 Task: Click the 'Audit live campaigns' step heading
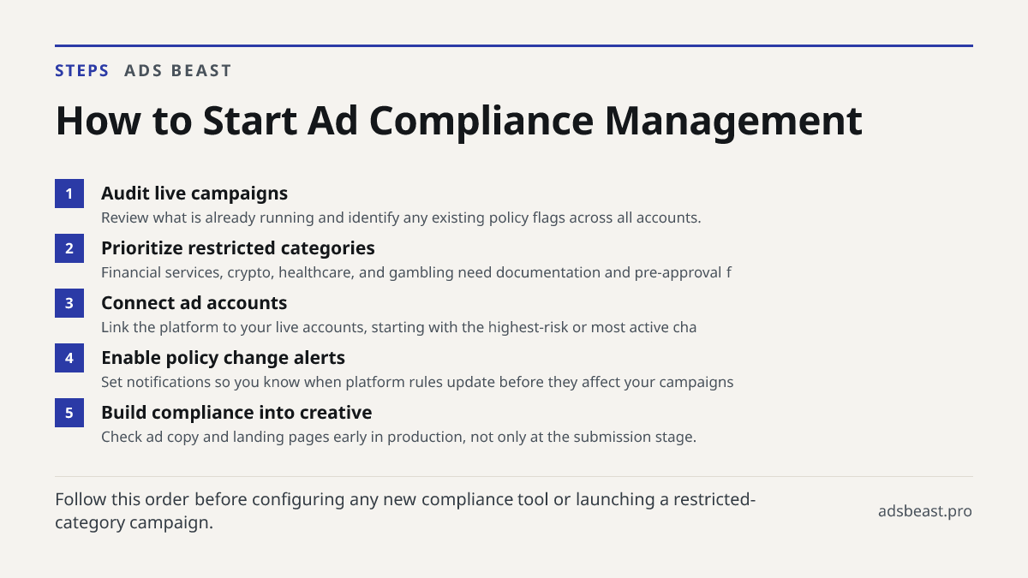coord(194,194)
